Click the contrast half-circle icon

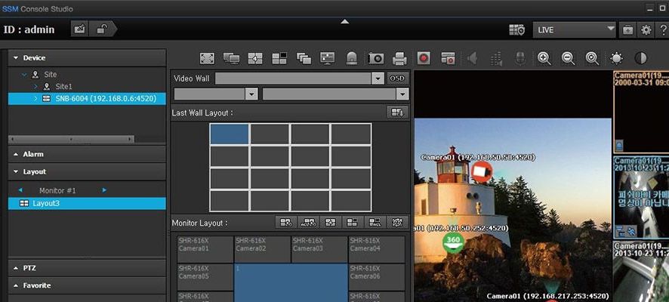click(x=640, y=58)
